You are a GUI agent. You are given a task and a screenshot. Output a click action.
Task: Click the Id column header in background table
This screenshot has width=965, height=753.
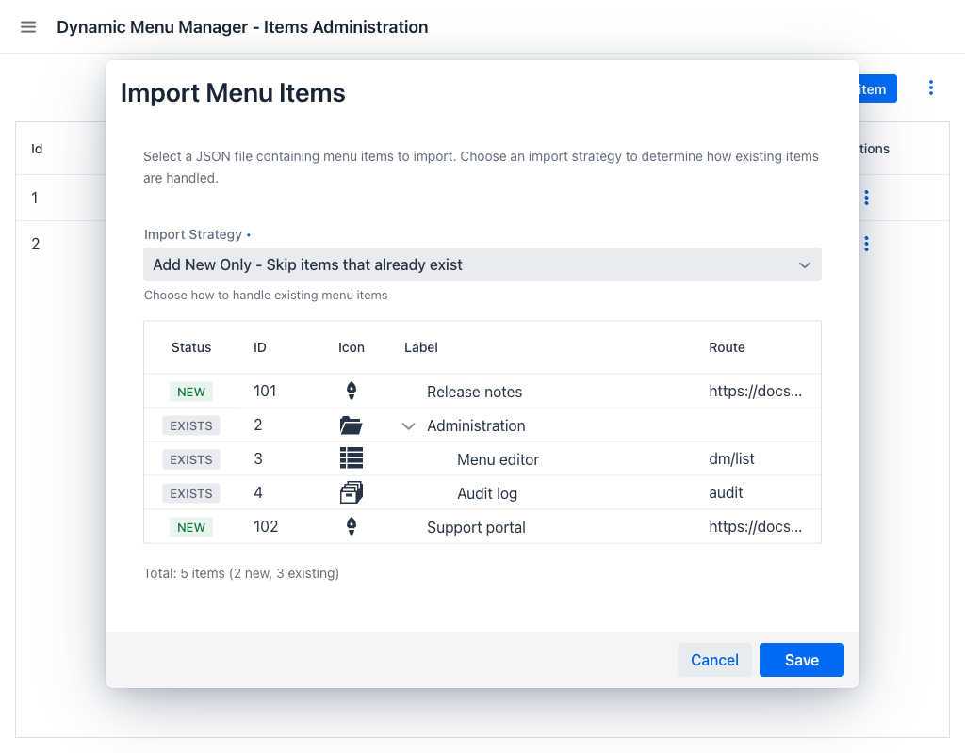point(37,149)
